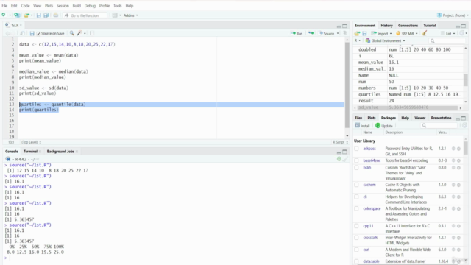The height and width of the screenshot is (265, 471).
Task: Switch to the Terminal tab
Action: click(x=30, y=152)
